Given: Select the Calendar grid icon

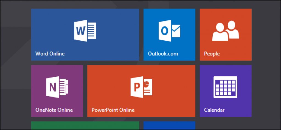Looking at the screenshot, I should pos(226,87).
